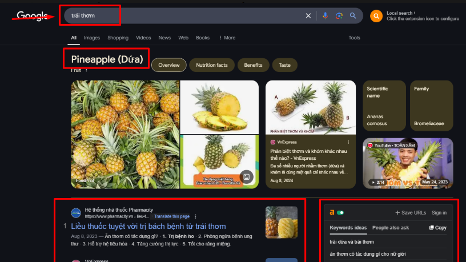Switch to the Images tab
The image size is (466, 262).
tap(92, 38)
